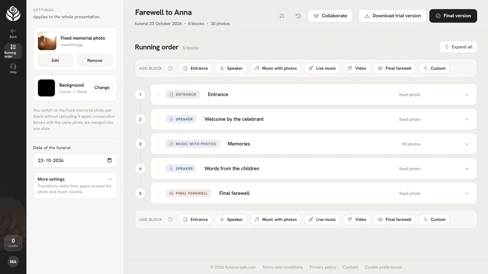Edit the fixed memorial photo
This screenshot has width=488, height=274.
[x=55, y=60]
